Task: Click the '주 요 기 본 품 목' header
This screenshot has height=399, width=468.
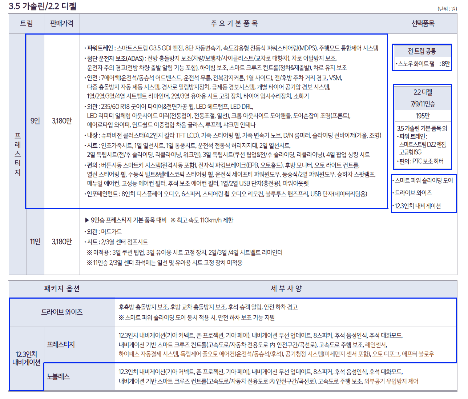Action: [234, 24]
